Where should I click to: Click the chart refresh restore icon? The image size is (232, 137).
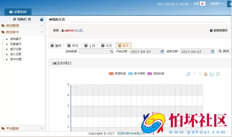[218, 74]
